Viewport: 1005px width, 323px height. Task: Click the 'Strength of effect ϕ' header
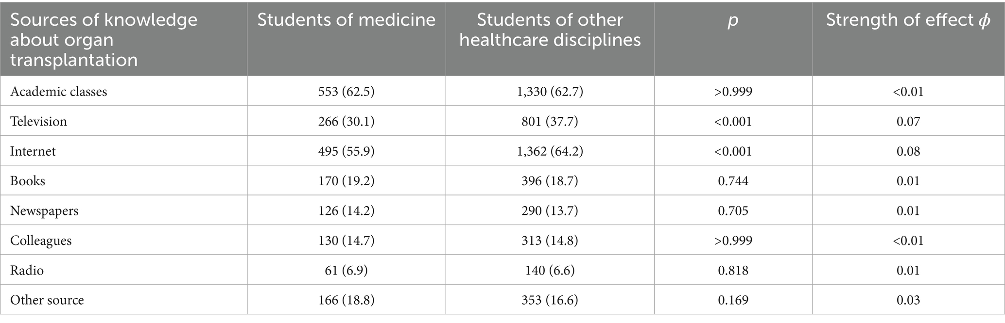click(x=908, y=20)
